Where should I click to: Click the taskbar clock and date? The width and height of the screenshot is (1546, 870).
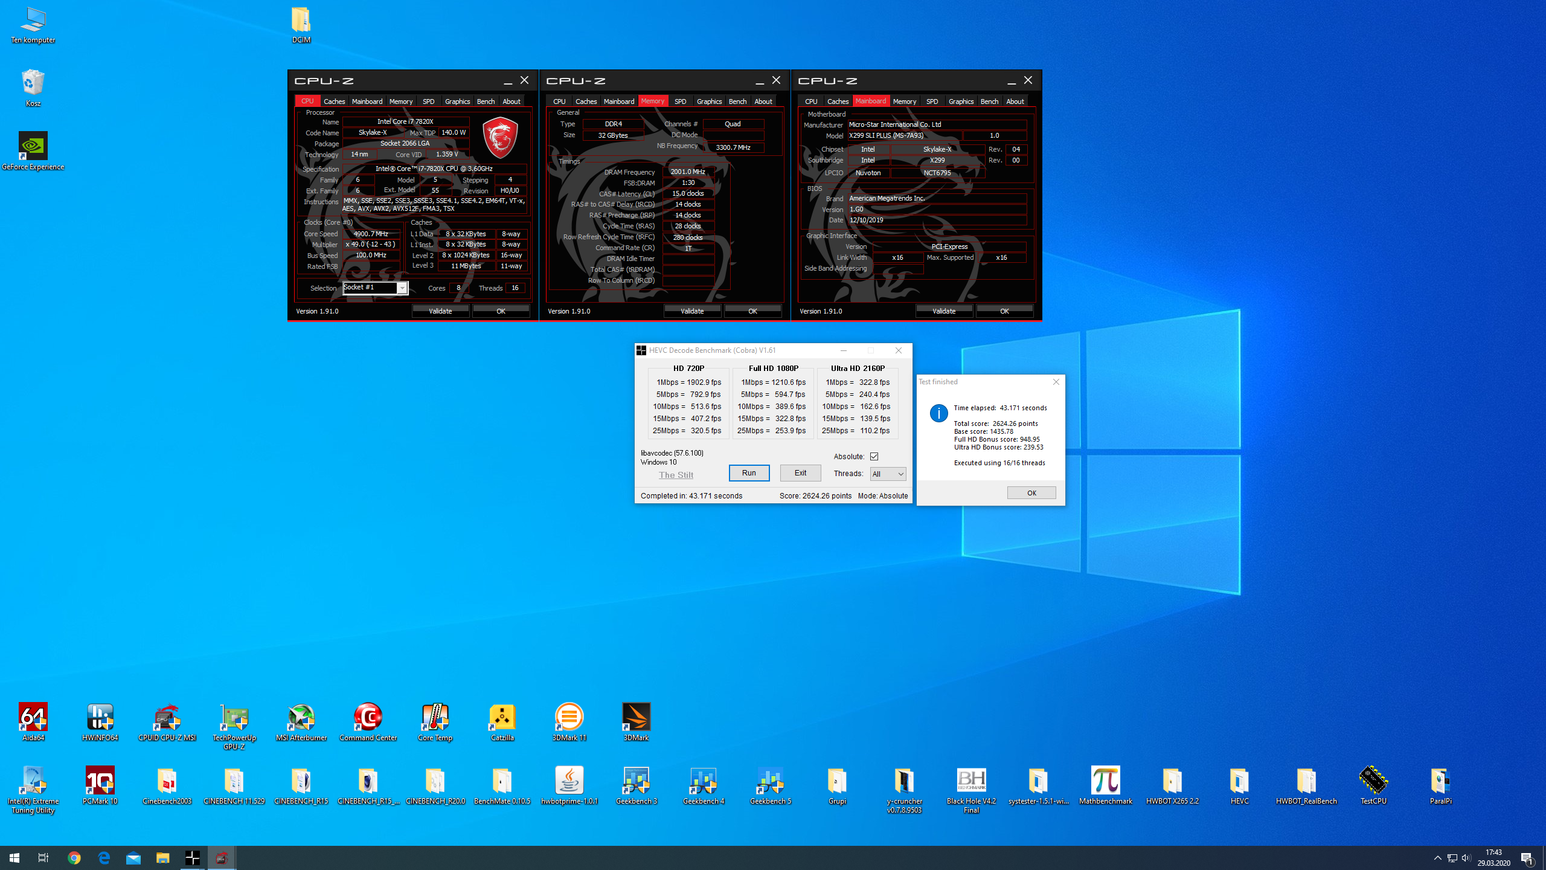[1493, 858]
